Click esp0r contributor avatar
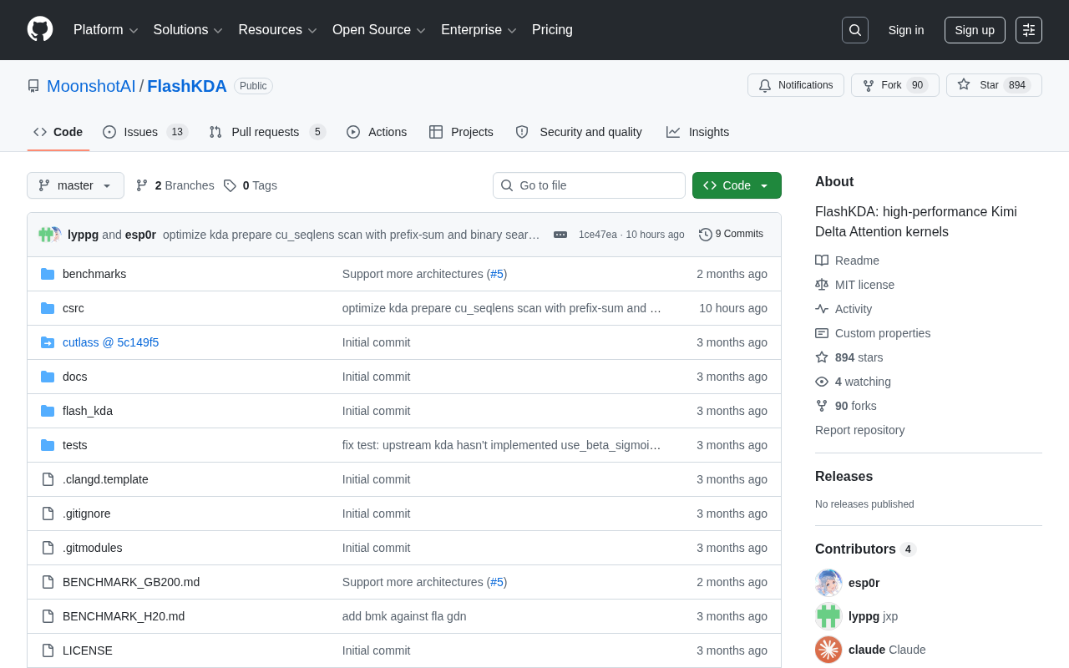 (x=828, y=583)
